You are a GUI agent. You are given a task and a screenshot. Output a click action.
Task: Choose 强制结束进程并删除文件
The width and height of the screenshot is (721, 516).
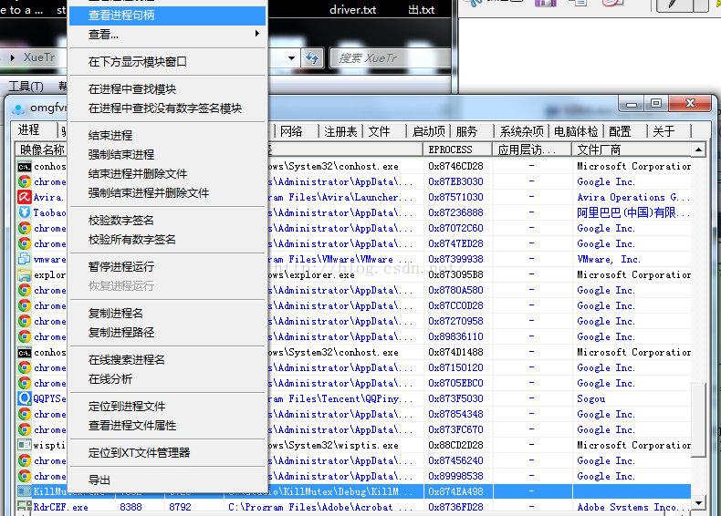point(167,193)
